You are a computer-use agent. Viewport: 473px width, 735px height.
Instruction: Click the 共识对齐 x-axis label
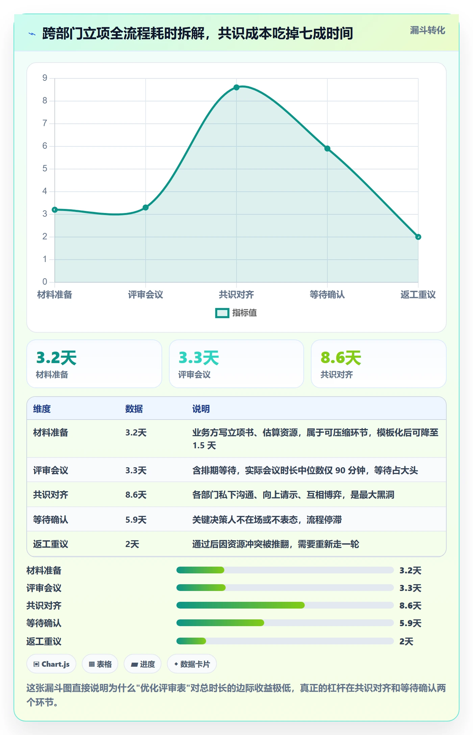pyautogui.click(x=236, y=294)
